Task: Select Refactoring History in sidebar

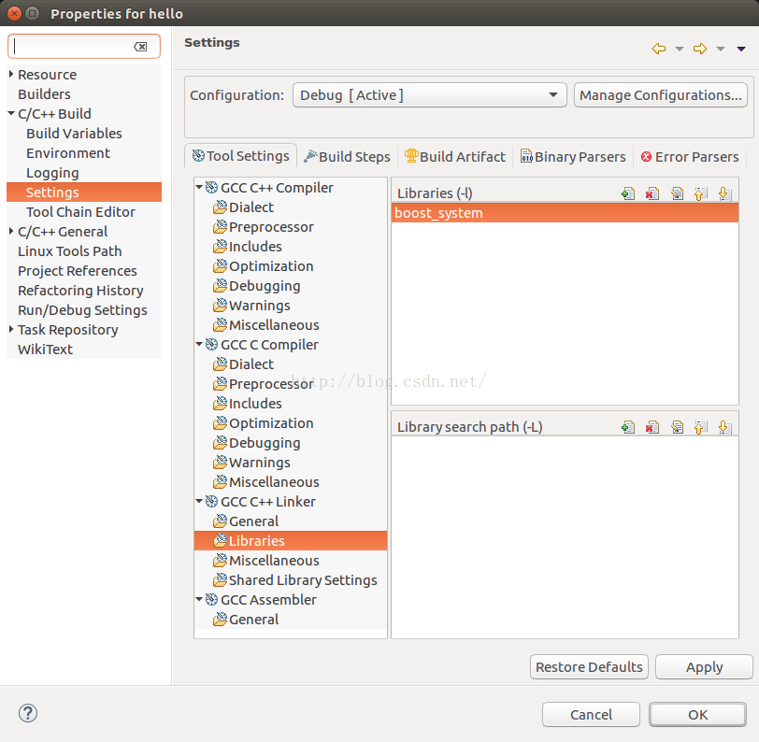Action: tap(80, 291)
